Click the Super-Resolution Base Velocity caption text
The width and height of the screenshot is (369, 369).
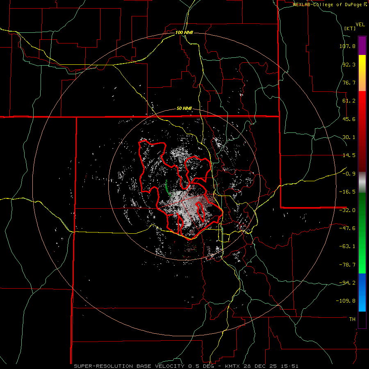(x=186, y=366)
